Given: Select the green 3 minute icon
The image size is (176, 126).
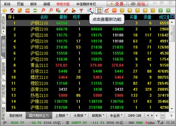Looking at the screenshot, I should [168, 11].
